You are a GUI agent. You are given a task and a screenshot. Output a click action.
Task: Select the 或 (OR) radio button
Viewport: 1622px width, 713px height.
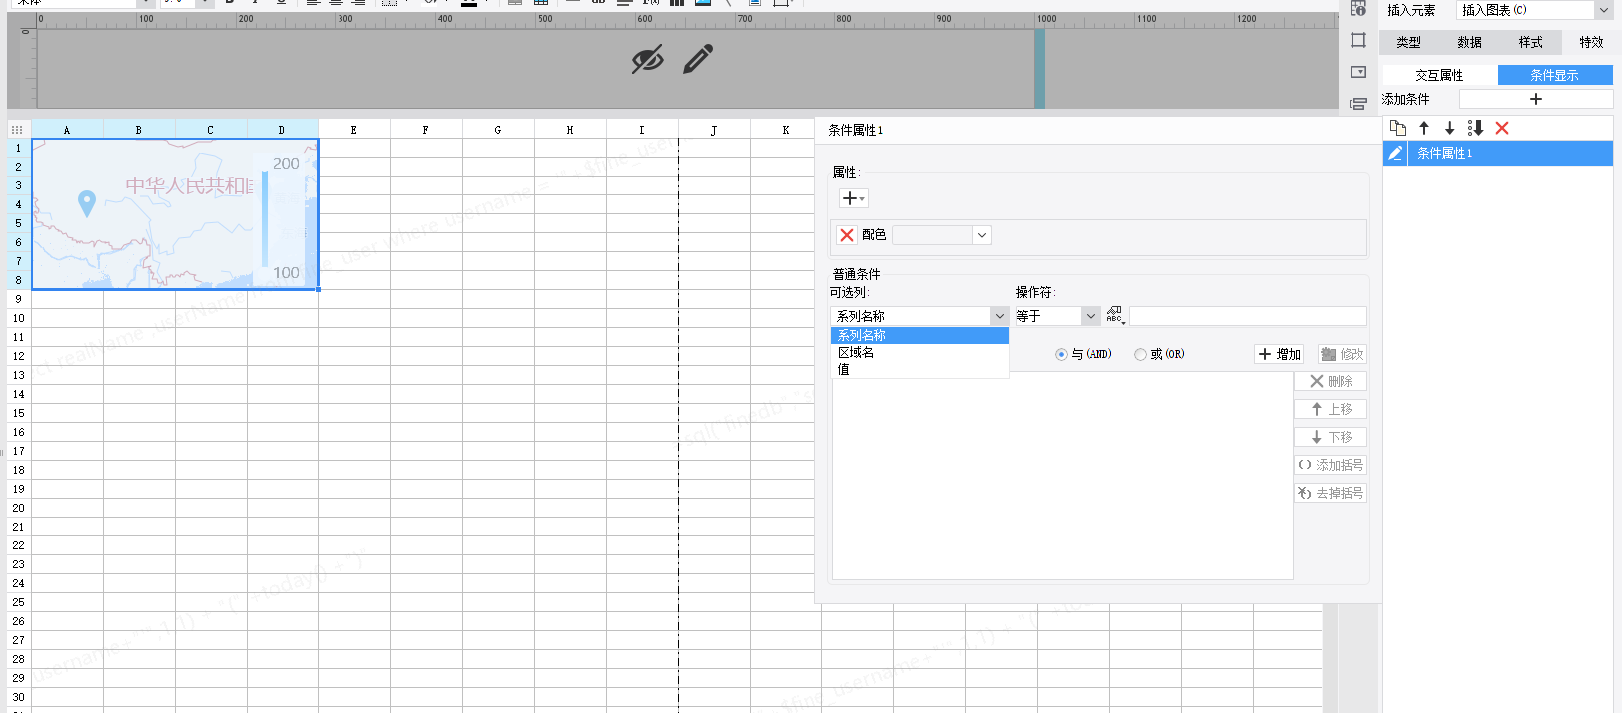[x=1140, y=354]
